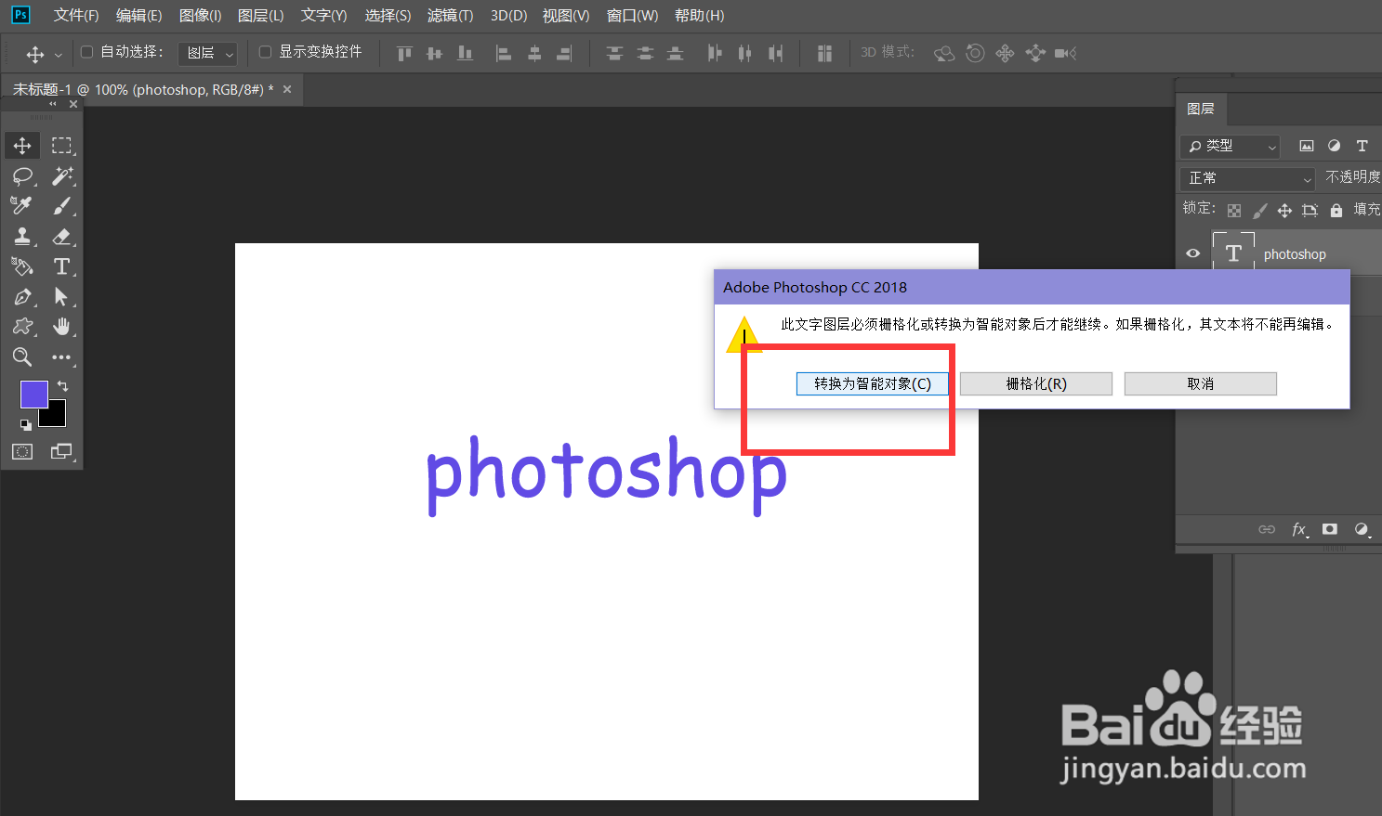The height and width of the screenshot is (816, 1382).
Task: Close the 未标题-1 document tab
Action: [287, 89]
